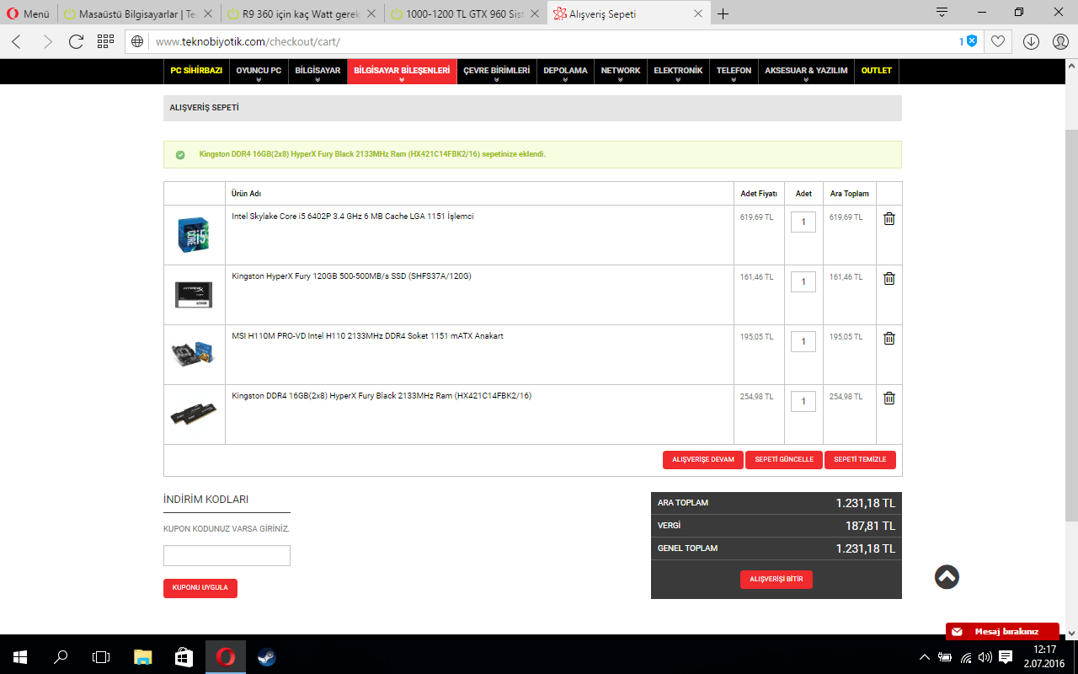Click the SEPETİ TEMİZLE button
Image resolution: width=1078 pixels, height=674 pixels.
click(x=860, y=460)
